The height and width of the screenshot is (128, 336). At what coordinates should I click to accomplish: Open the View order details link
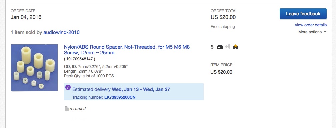click(311, 25)
